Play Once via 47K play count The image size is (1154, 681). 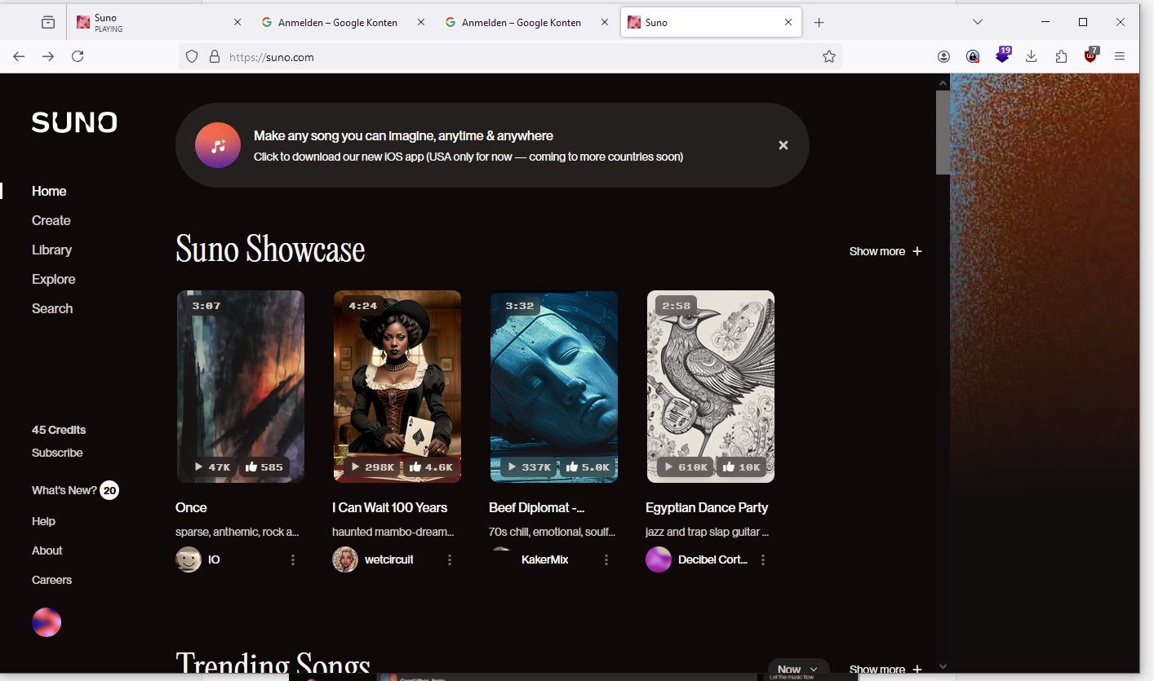click(x=212, y=467)
